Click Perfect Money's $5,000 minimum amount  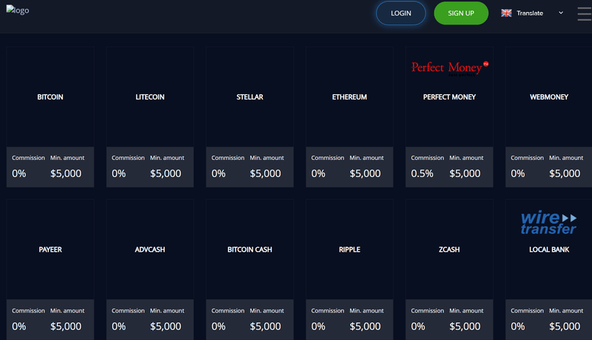tap(465, 173)
